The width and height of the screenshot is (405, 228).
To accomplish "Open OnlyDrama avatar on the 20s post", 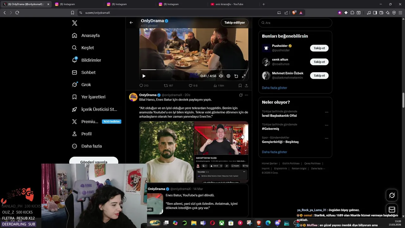I will coord(133,97).
